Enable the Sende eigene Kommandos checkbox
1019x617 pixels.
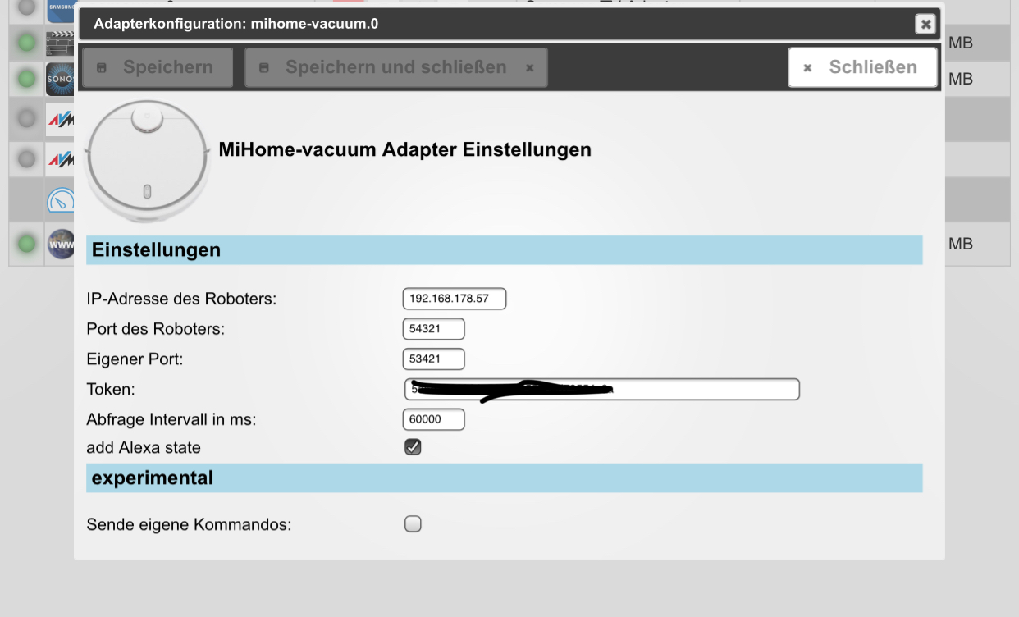pos(413,523)
